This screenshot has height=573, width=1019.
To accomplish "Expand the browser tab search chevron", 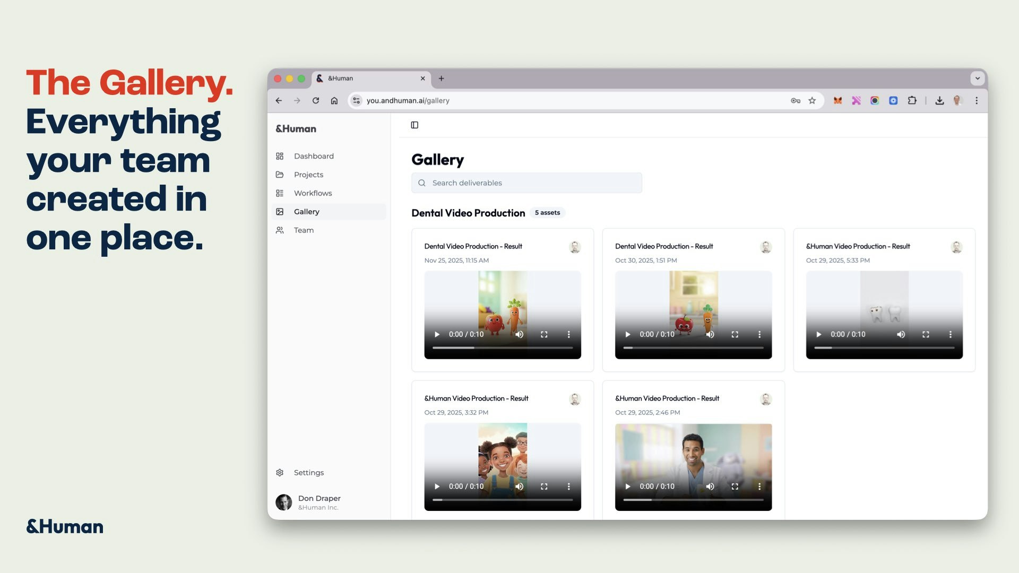I will pyautogui.click(x=977, y=79).
